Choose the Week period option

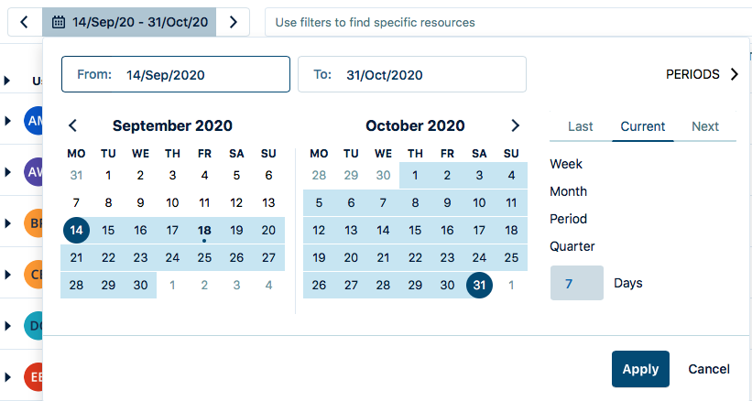point(566,164)
